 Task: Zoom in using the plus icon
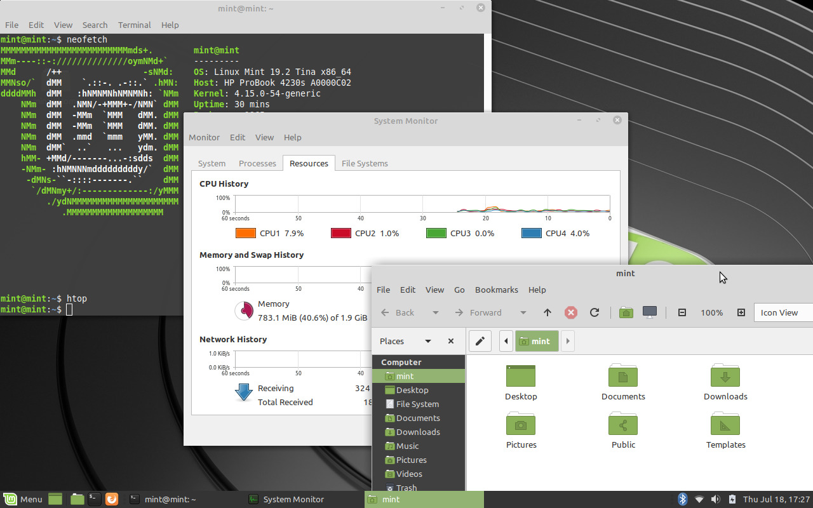tap(741, 312)
